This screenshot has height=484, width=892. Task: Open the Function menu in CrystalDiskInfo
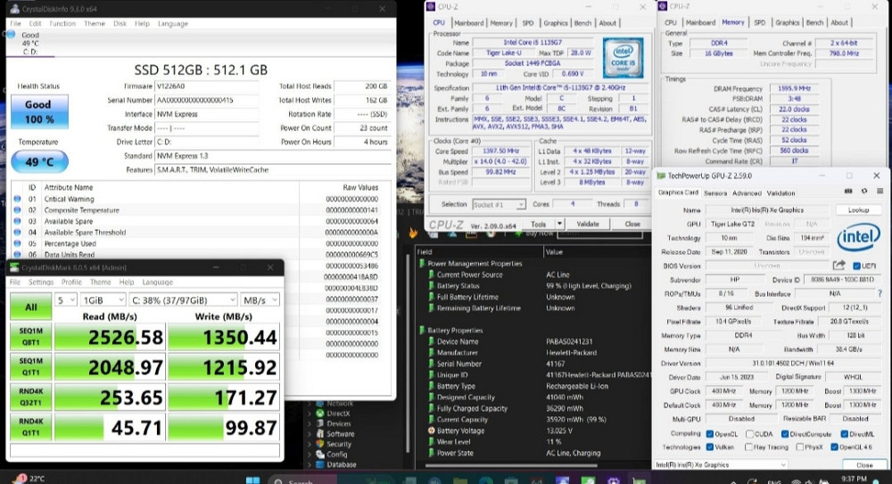[62, 23]
